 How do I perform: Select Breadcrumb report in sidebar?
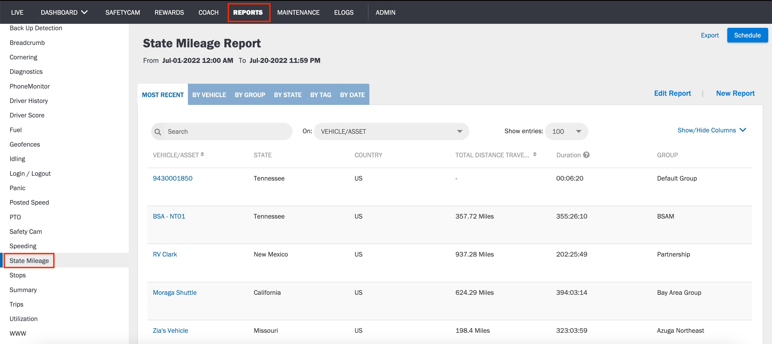point(27,43)
